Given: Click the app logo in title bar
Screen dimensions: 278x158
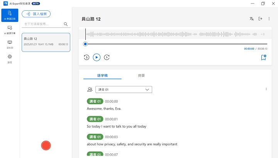Looking at the screenshot, I should click(x=6, y=3).
